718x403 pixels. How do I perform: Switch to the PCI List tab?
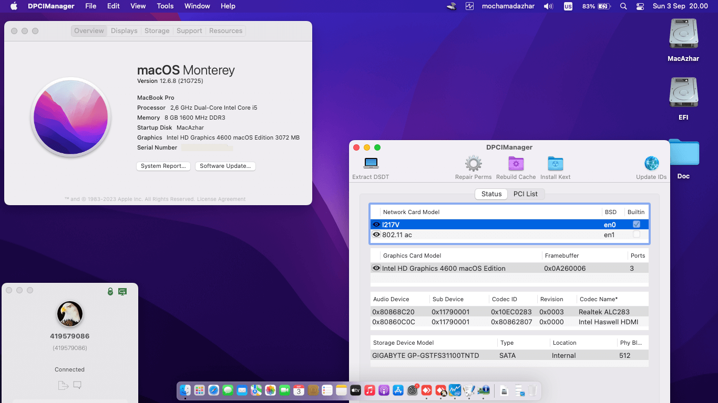pyautogui.click(x=526, y=194)
